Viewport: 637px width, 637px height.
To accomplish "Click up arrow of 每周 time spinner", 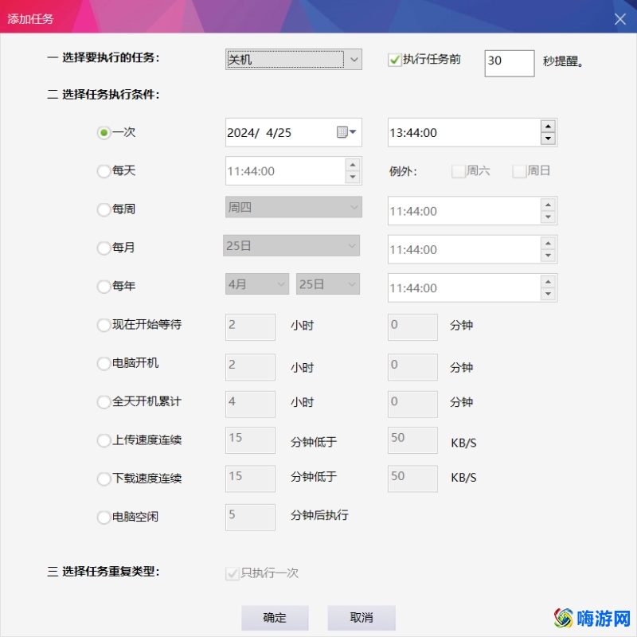I will tap(548, 205).
